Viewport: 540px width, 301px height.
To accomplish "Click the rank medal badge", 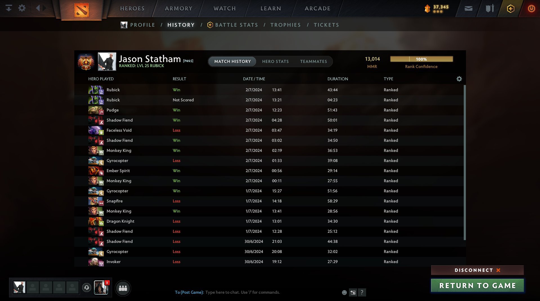I will click(86, 61).
